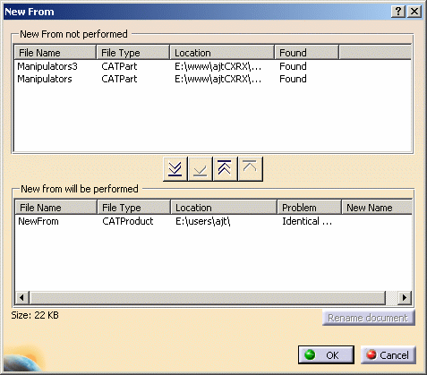Confirm with the OK button

[x=326, y=355]
